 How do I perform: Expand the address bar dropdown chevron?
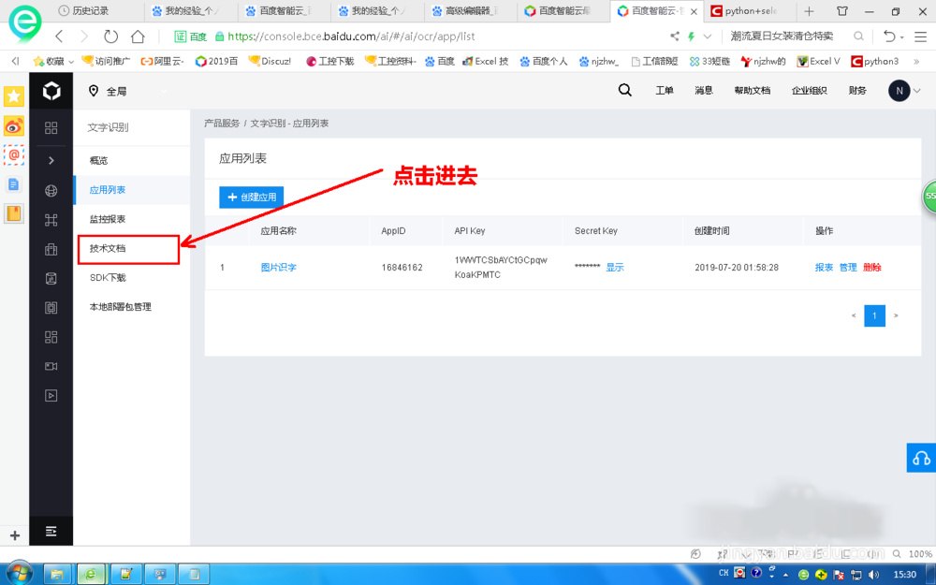point(708,37)
